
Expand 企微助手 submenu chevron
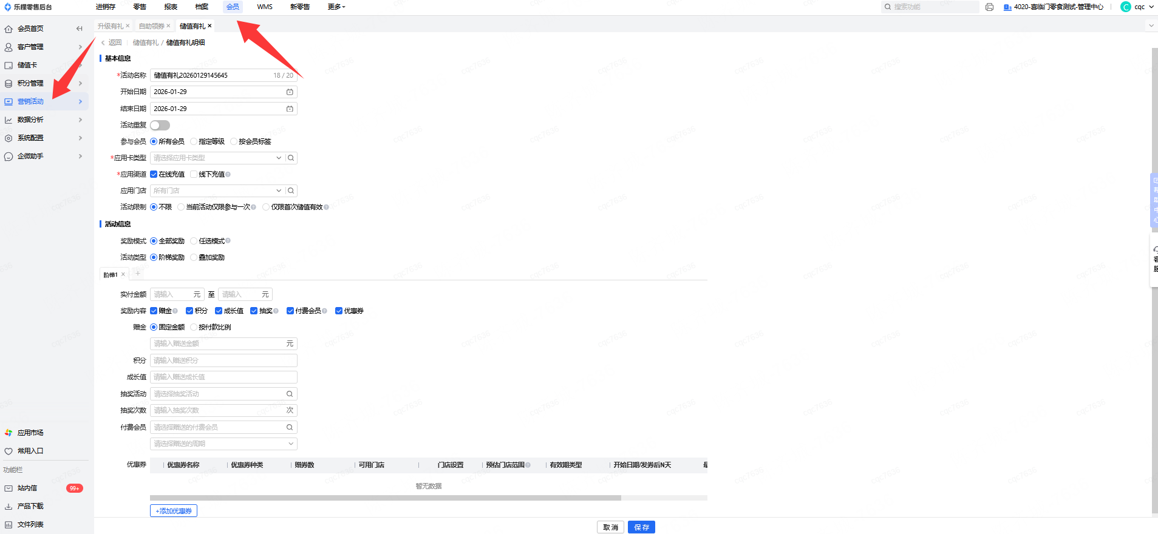tap(80, 156)
